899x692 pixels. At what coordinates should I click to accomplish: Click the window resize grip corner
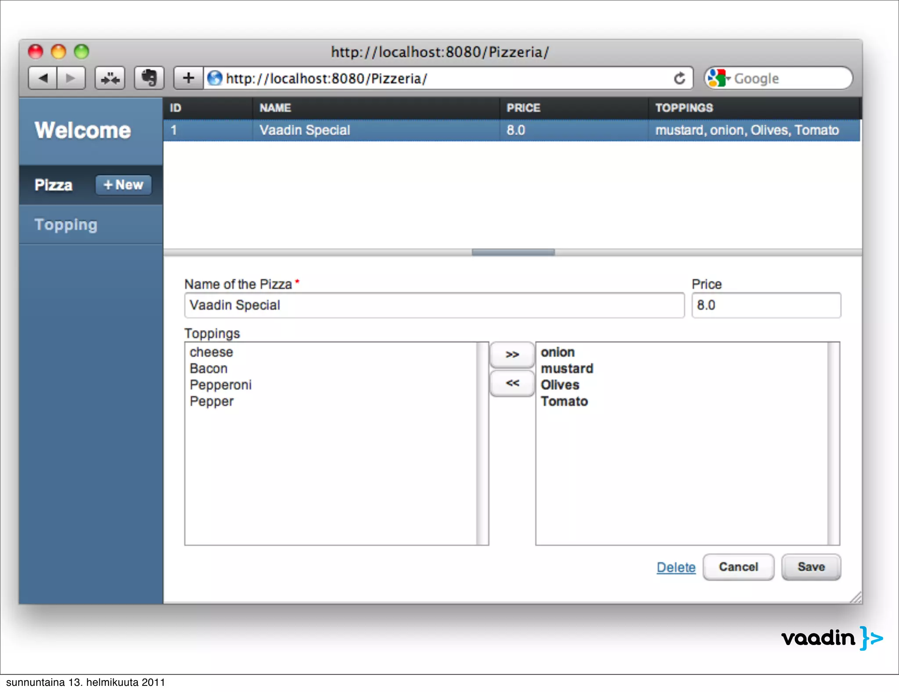(856, 597)
